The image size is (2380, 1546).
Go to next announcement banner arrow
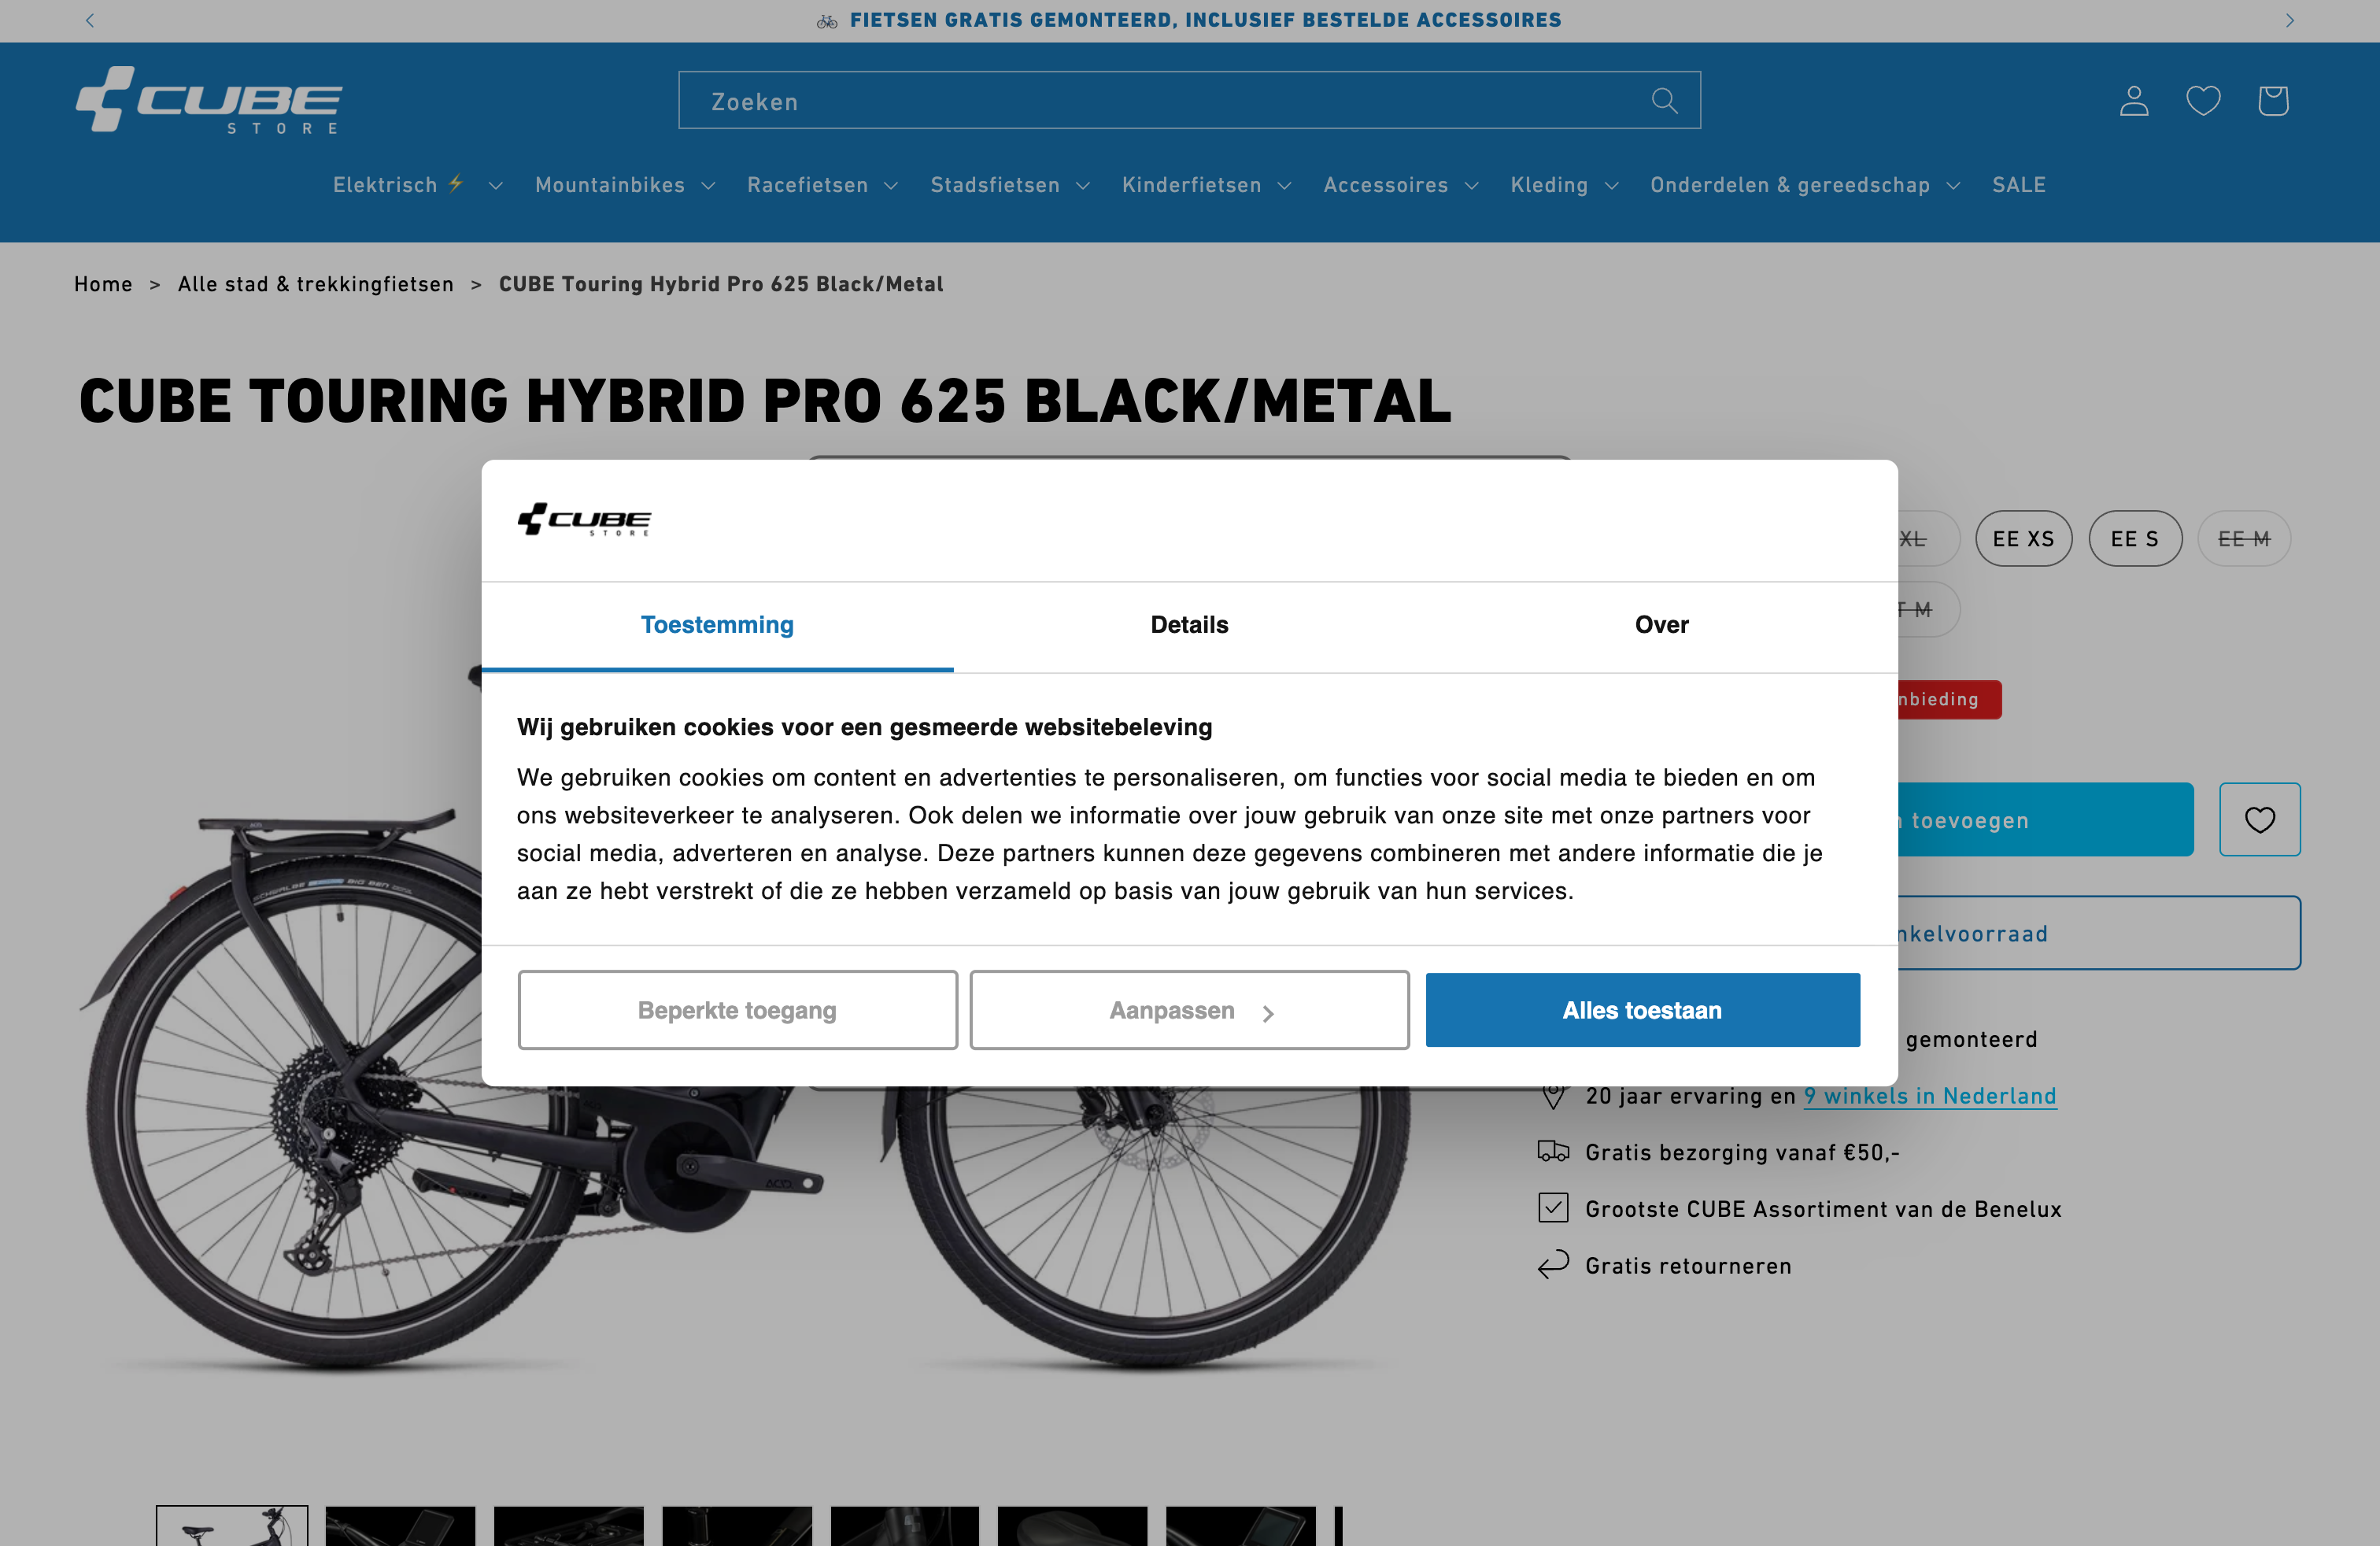[x=2289, y=20]
